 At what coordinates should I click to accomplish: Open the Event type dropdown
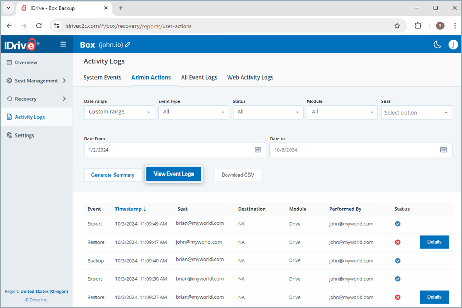pyautogui.click(x=194, y=112)
